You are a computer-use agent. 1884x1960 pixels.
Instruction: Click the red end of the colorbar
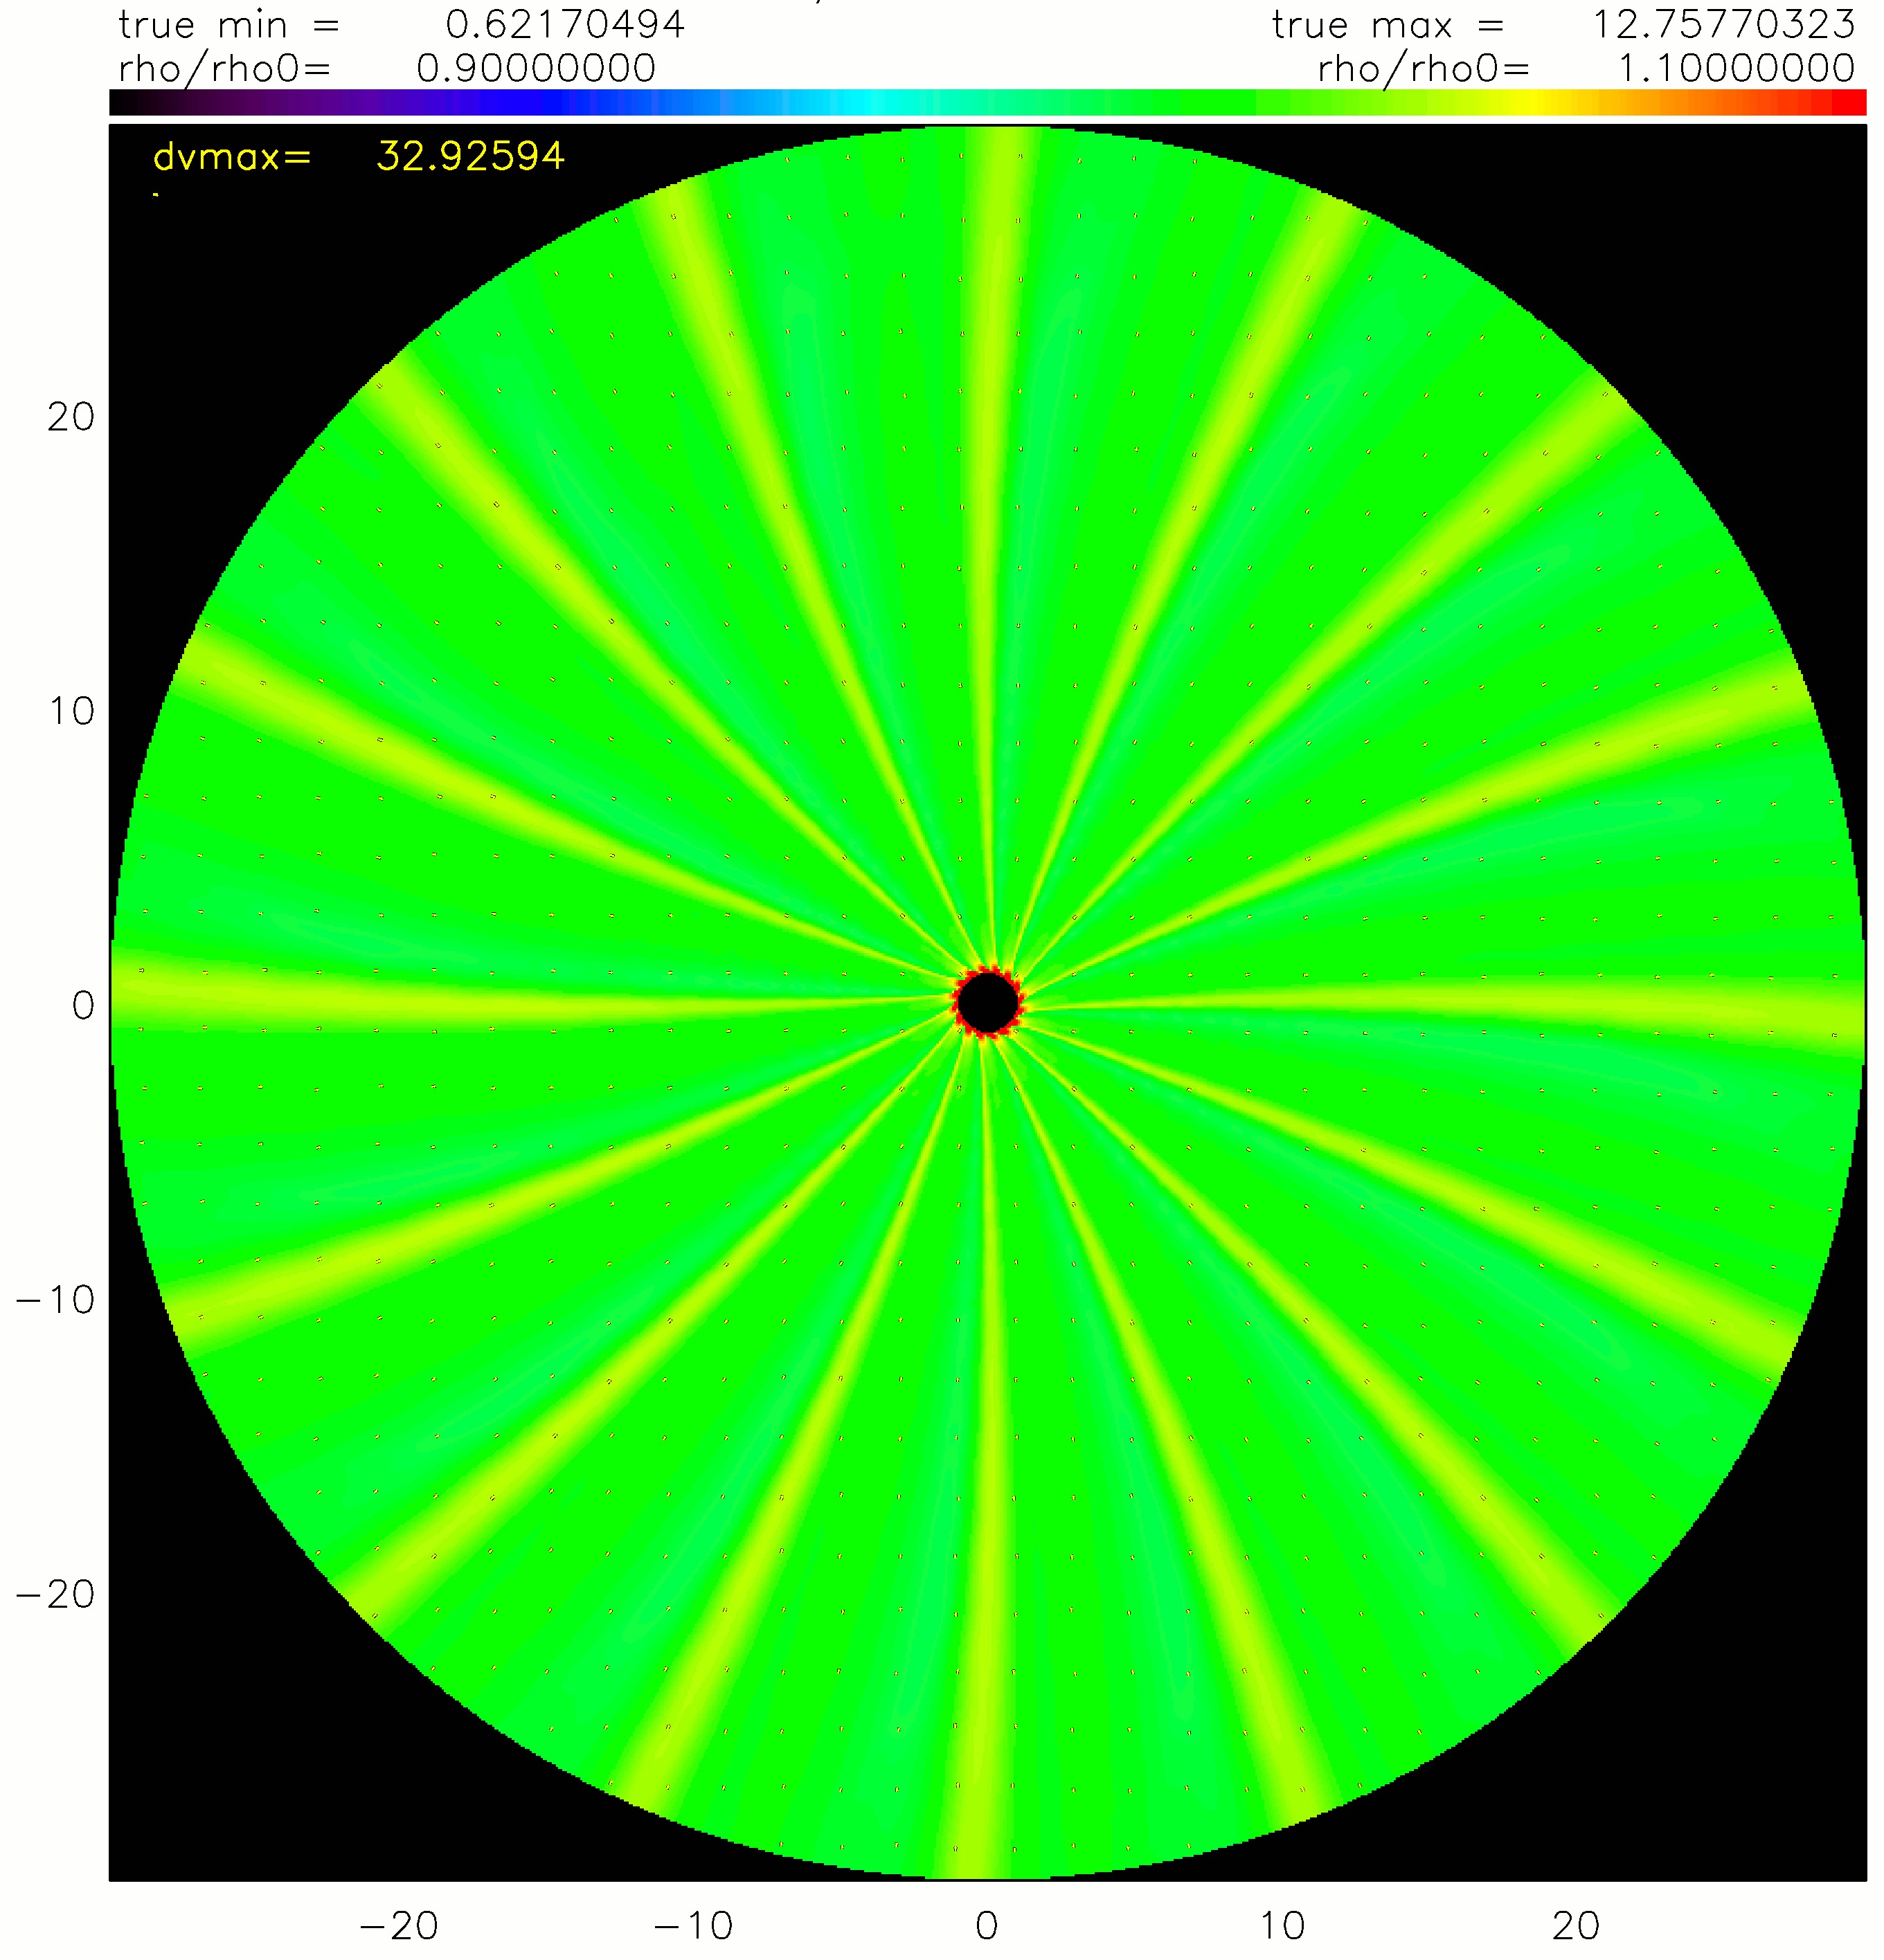1849,102
